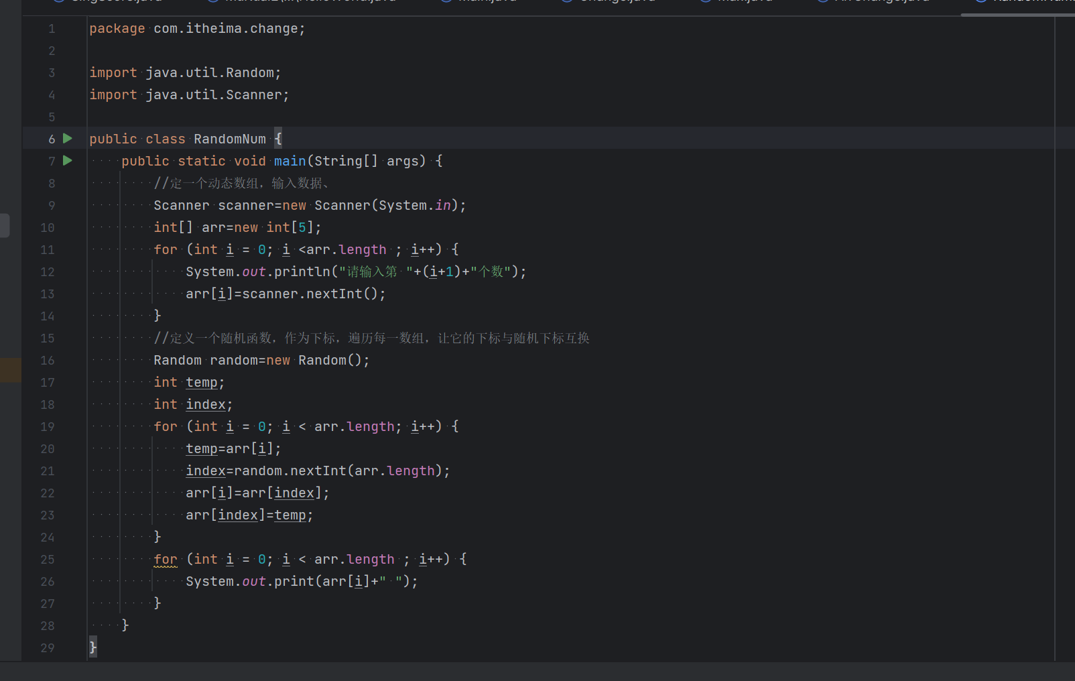Click 'scanner.nextInt();' on line 13
The width and height of the screenshot is (1075, 681).
click(314, 294)
